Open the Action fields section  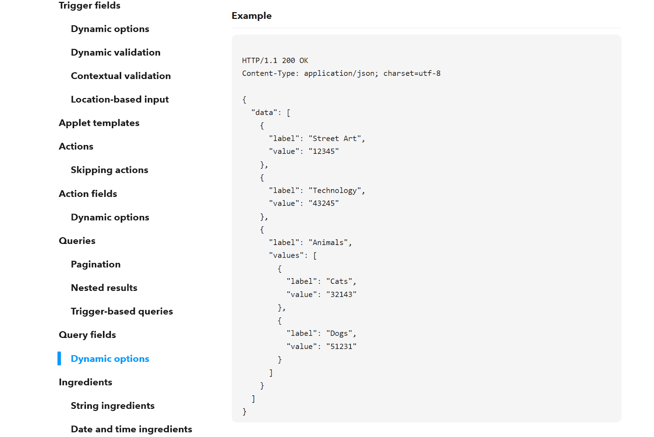coord(87,194)
